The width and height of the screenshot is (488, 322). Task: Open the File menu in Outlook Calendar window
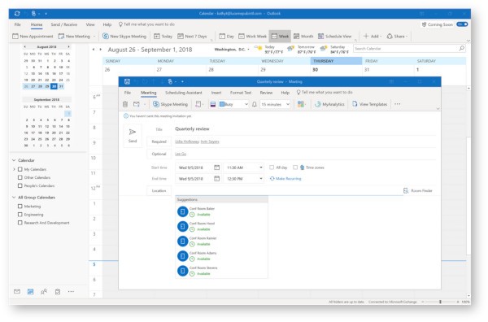click(x=18, y=24)
